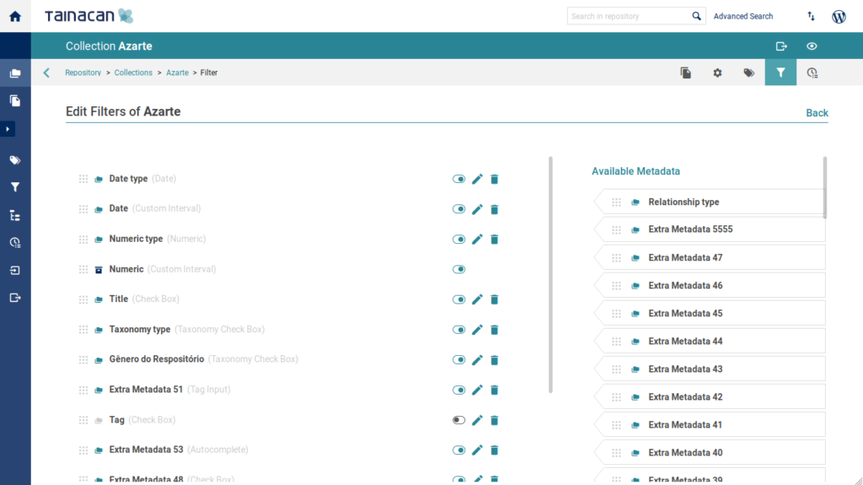Click the Extra Metadata 53 filter name
863x485 pixels.
coord(146,450)
